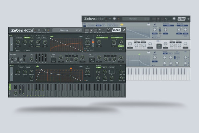The image size is (199, 133).
Task: Click the OSC panel Curve Morph knob
Action: coord(87,42)
